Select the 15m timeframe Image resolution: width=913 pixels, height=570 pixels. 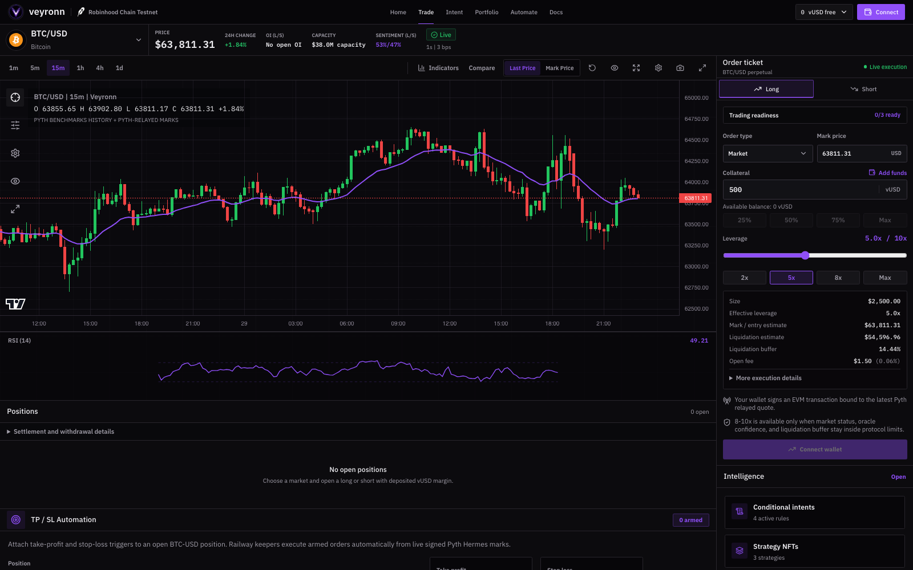[58, 68]
